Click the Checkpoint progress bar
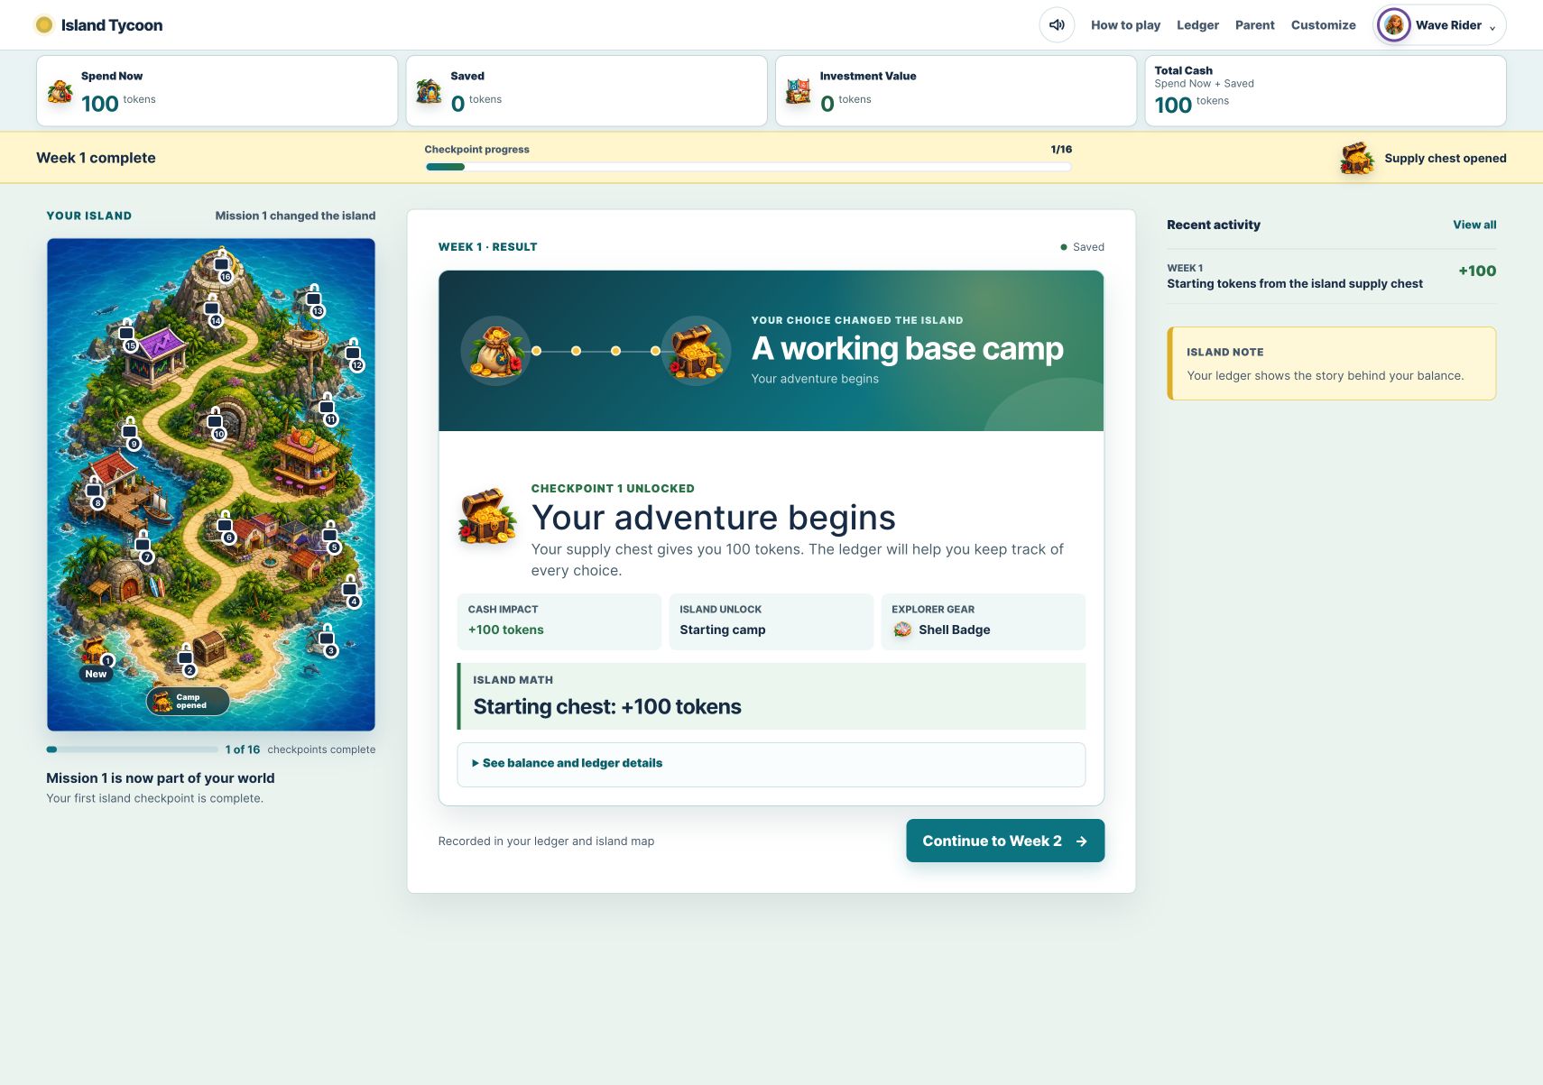Screen dimensions: 1543x1085 (x=748, y=167)
